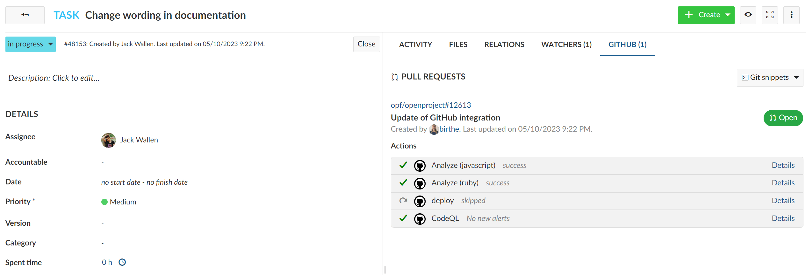Click the green Open pull request badge

click(783, 118)
